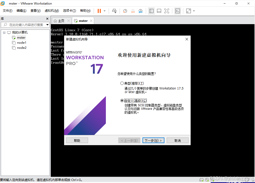Open the 帮助(H) menu

click(85, 11)
